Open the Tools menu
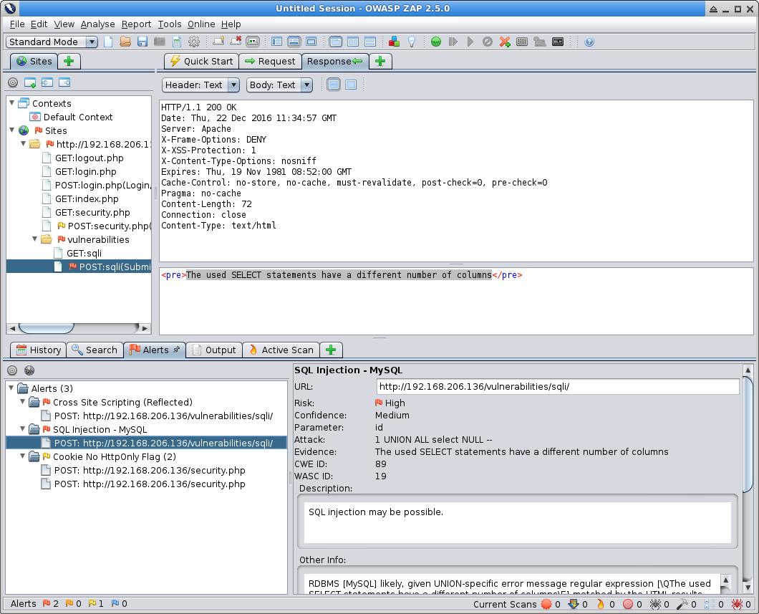Viewport: 759px width, 614px height. pyautogui.click(x=170, y=24)
